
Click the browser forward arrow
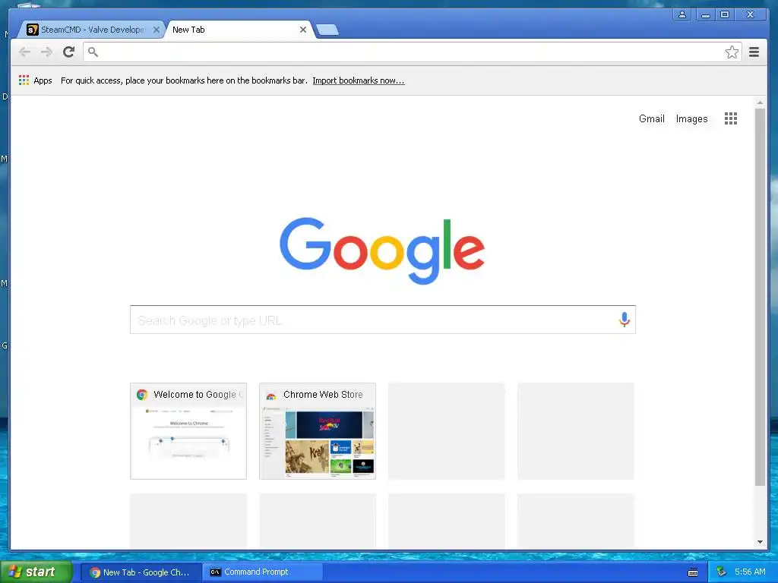coord(46,52)
